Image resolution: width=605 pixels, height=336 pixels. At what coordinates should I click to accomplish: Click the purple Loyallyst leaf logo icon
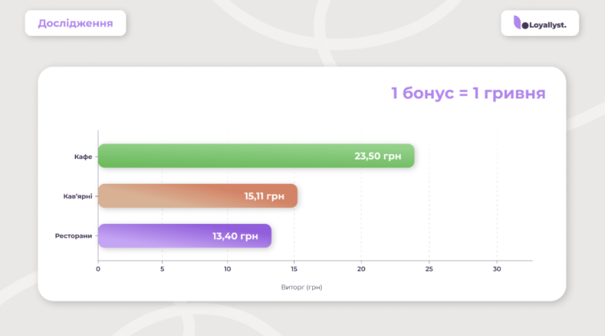pyautogui.click(x=518, y=23)
